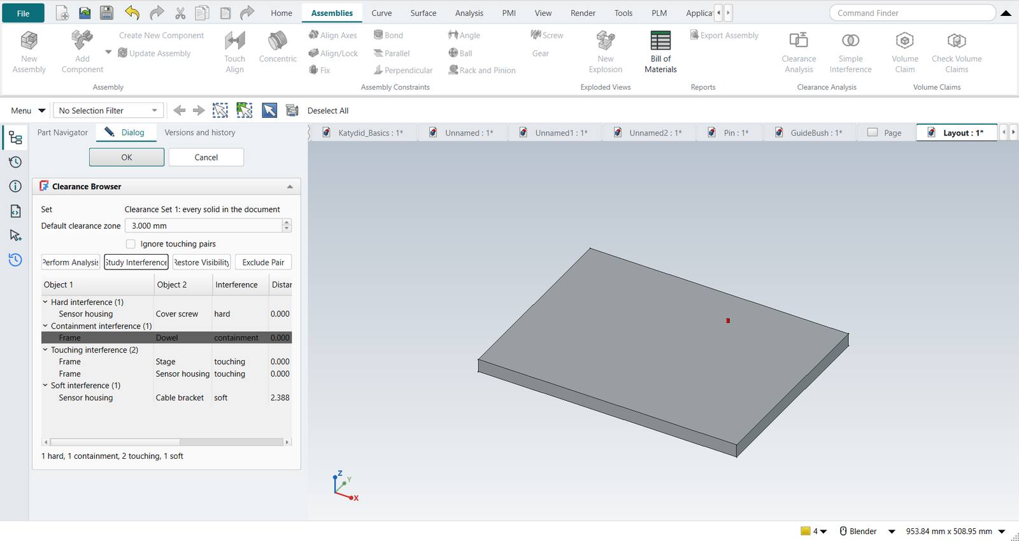The height and width of the screenshot is (541, 1019).
Task: Collapse the Hard interference group
Action: click(x=45, y=302)
